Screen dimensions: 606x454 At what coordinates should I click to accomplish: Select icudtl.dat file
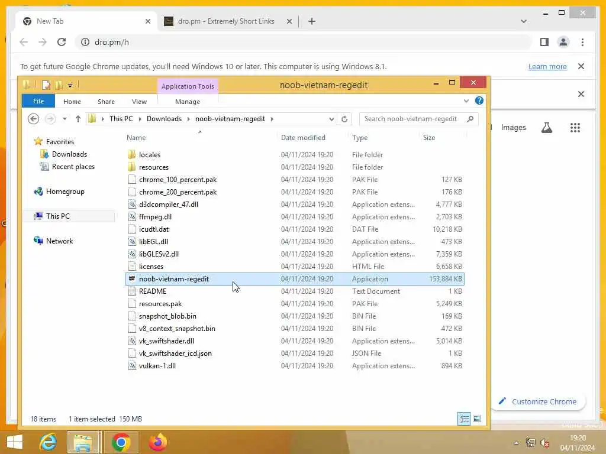click(154, 229)
